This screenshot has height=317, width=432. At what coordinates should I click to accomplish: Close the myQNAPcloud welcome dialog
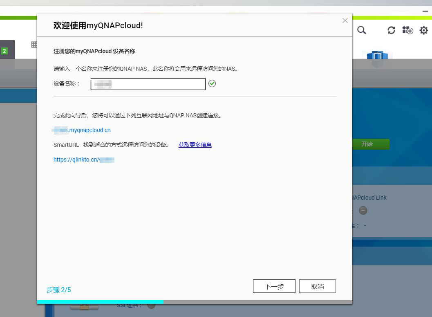tap(345, 20)
